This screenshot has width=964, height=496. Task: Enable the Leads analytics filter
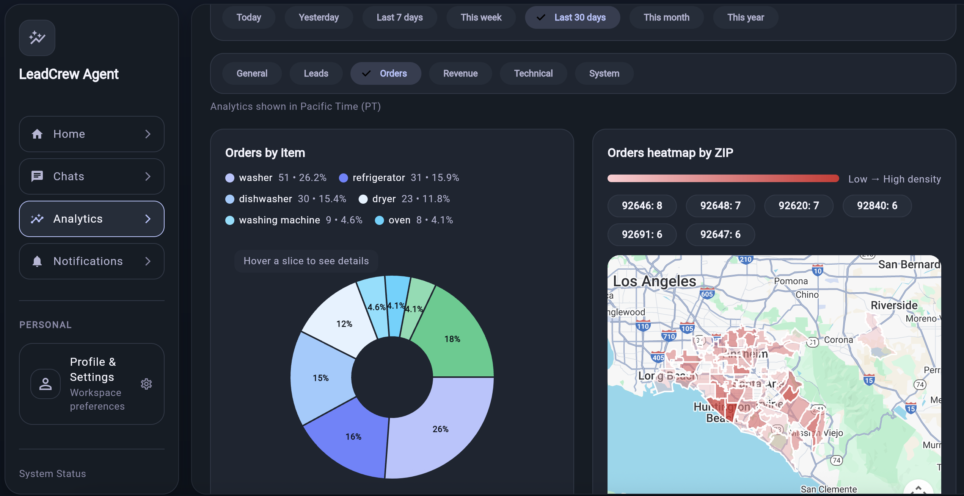click(316, 73)
